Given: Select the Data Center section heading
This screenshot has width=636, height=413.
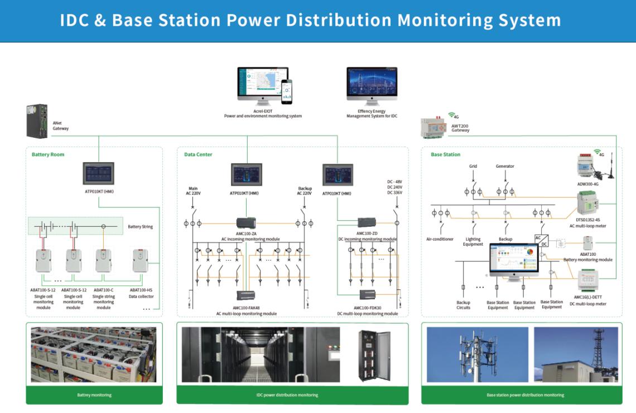Looking at the screenshot, I should click(198, 154).
